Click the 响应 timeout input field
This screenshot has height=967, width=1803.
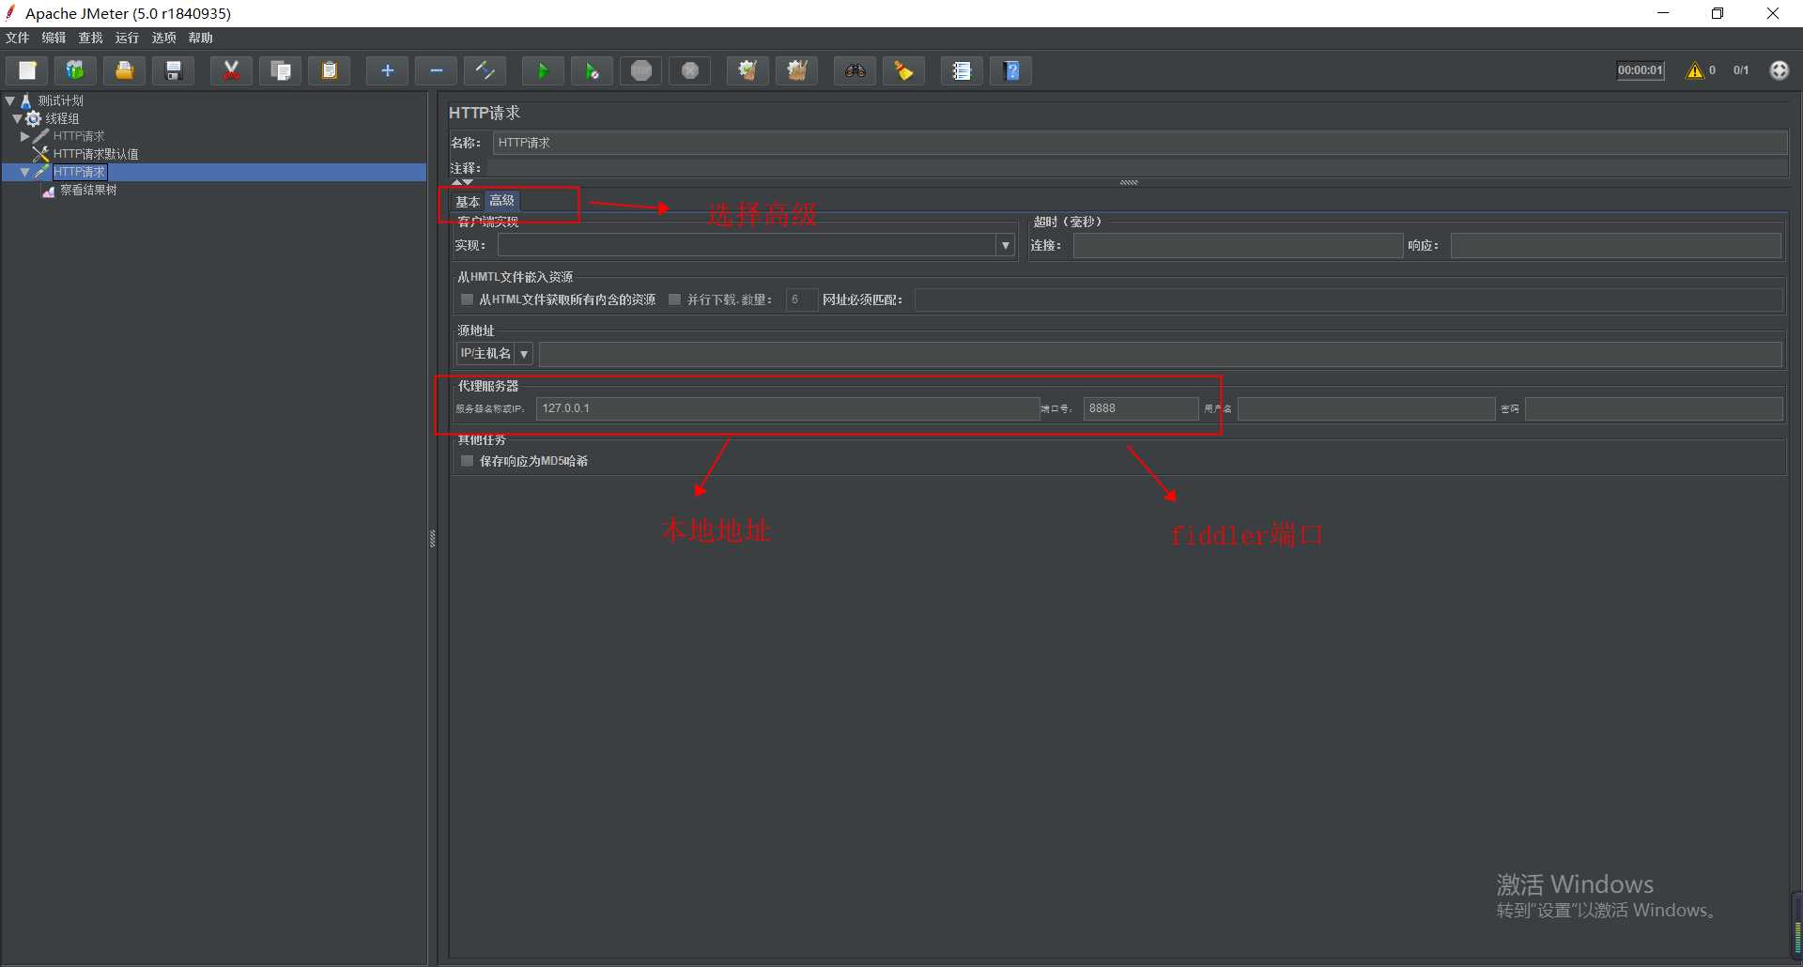[x=1615, y=245]
